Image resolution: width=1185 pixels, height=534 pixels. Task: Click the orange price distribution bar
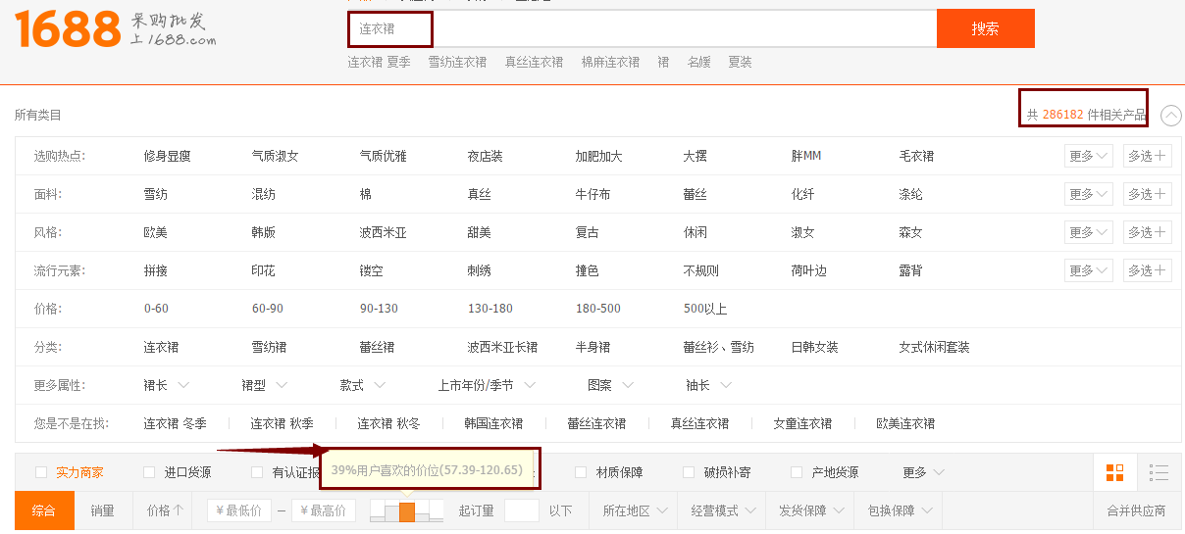(407, 511)
